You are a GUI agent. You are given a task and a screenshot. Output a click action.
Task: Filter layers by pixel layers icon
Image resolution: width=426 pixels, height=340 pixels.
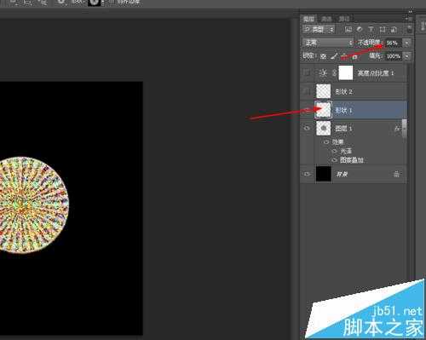click(x=348, y=29)
